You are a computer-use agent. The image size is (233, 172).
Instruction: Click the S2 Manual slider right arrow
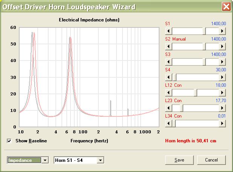click(x=222, y=47)
